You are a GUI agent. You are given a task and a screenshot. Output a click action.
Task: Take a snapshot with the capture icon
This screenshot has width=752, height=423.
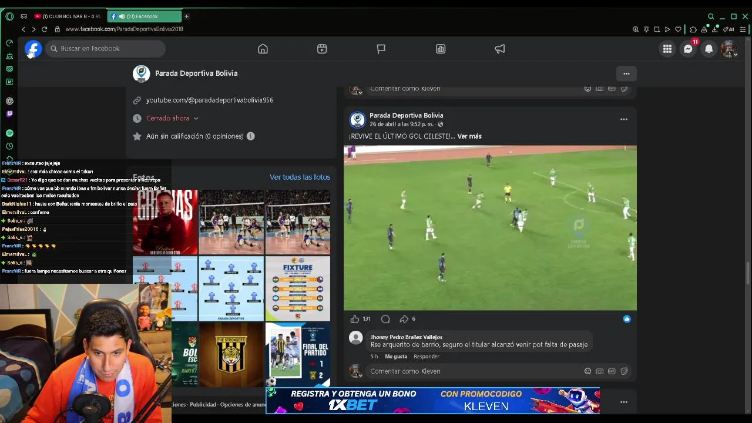(657, 29)
